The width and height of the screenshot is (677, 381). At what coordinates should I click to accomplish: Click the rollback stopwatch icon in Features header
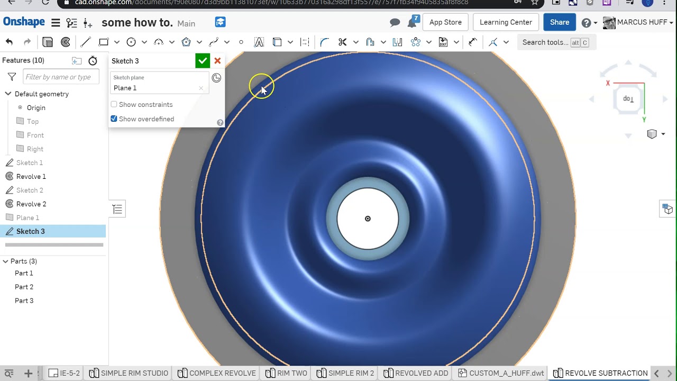[93, 61]
